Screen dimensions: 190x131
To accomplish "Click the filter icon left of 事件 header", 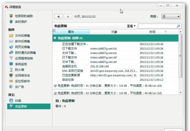I will click(54, 31).
